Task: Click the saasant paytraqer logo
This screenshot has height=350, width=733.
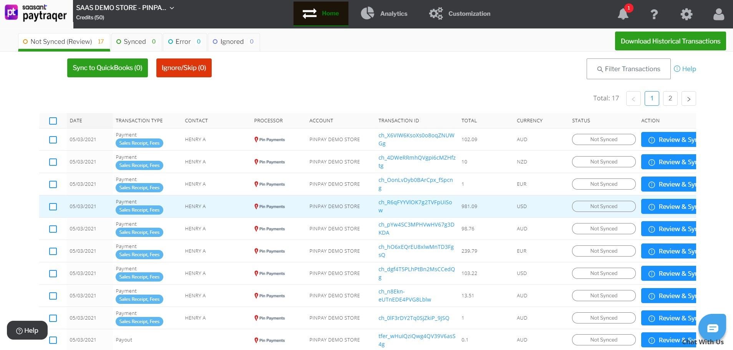Action: tap(36, 13)
